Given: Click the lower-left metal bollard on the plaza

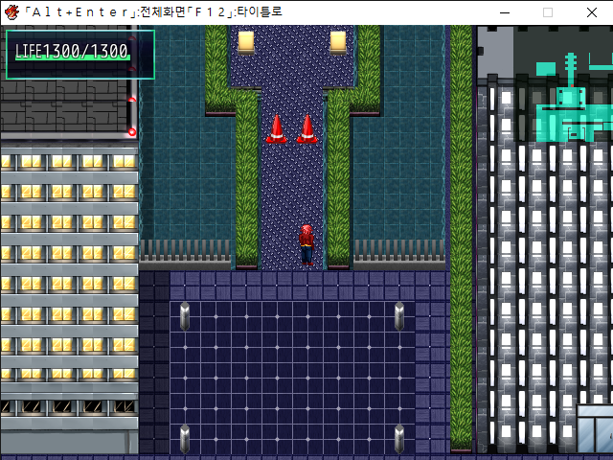Looking at the screenshot, I should coord(185,439).
